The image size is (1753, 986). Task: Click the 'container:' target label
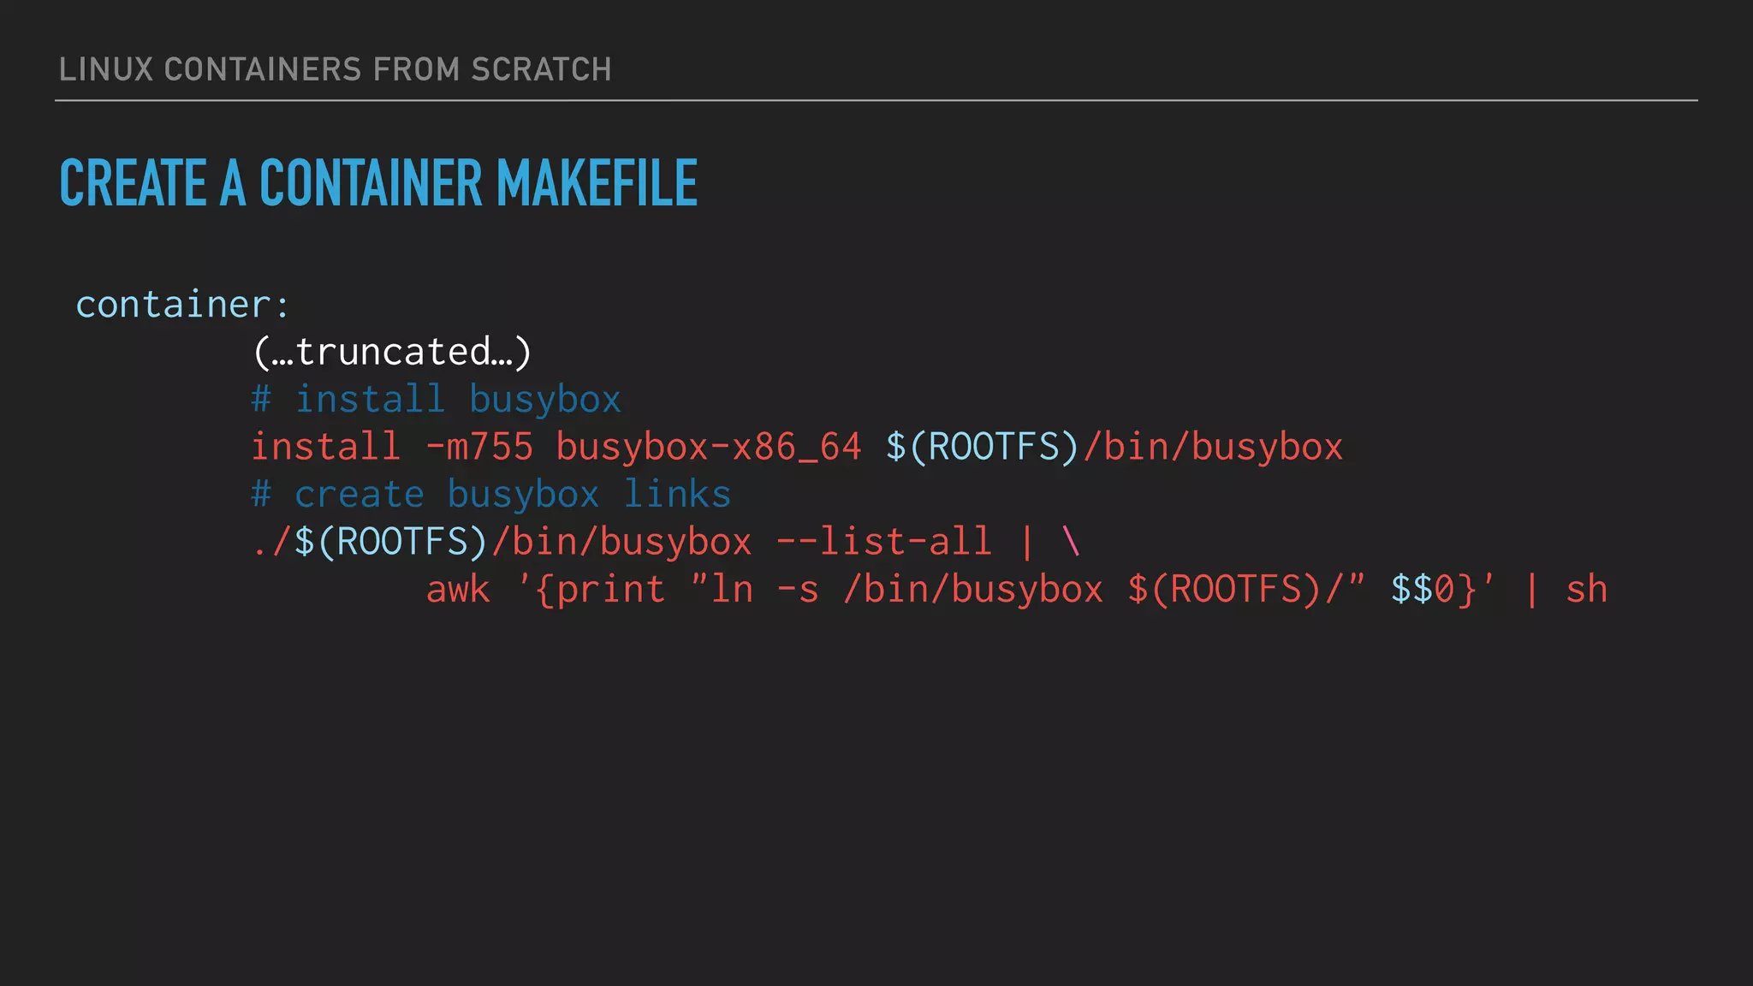pyautogui.click(x=183, y=305)
